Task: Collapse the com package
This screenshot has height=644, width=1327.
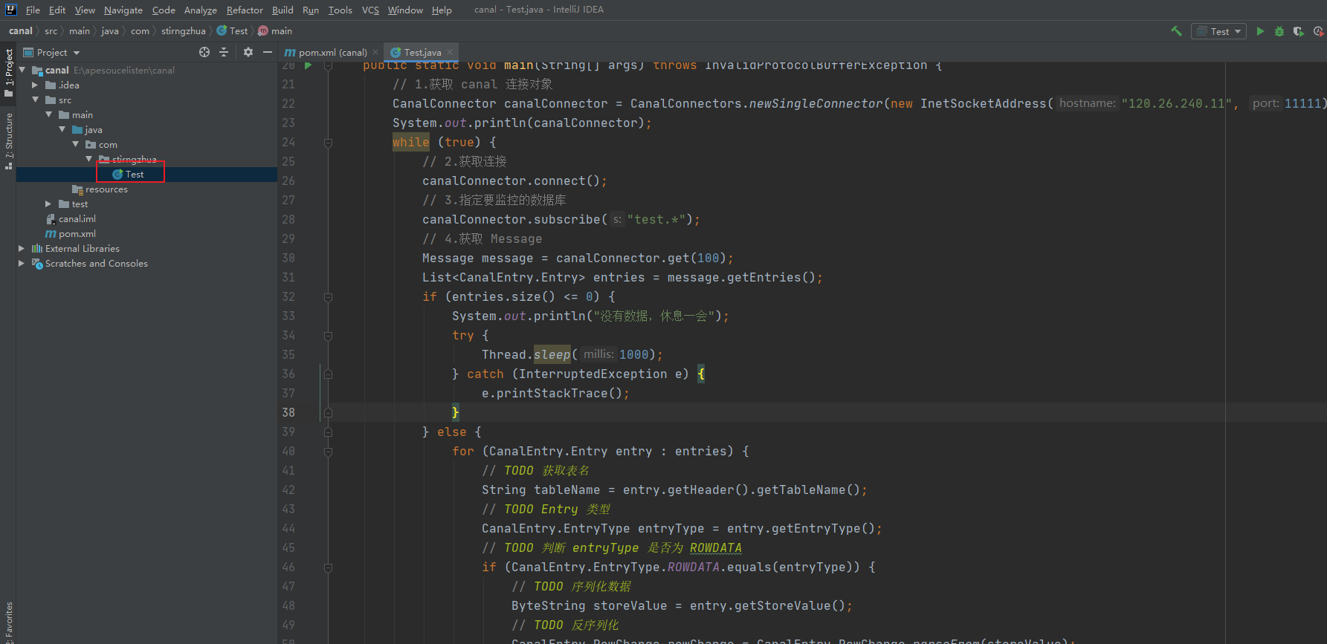Action: coord(75,144)
